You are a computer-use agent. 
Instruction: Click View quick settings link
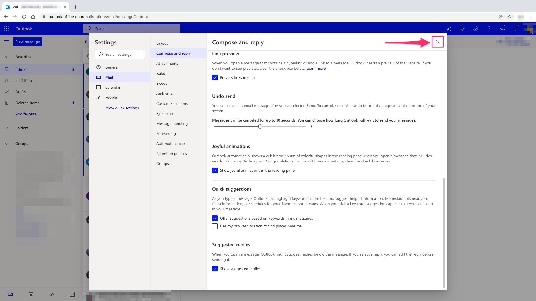pyautogui.click(x=122, y=108)
